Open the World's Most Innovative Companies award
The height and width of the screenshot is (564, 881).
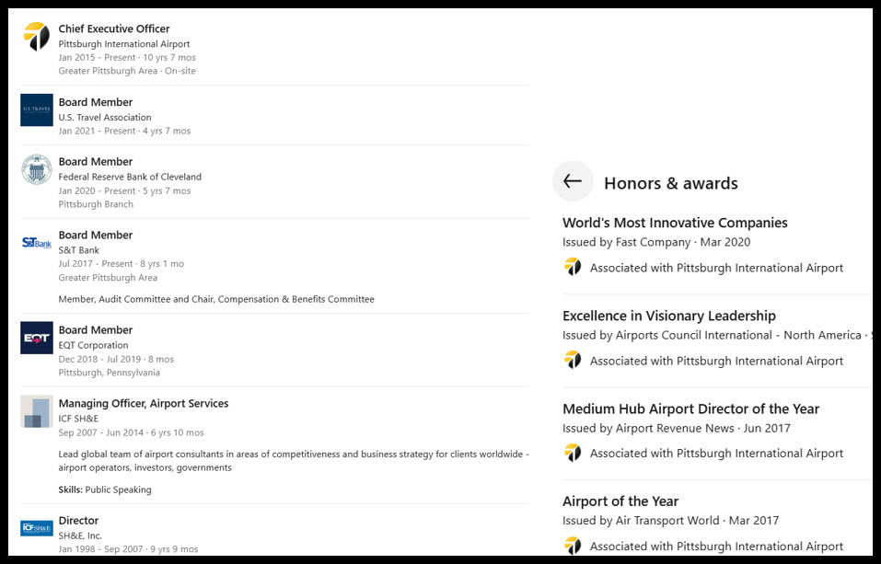click(675, 223)
